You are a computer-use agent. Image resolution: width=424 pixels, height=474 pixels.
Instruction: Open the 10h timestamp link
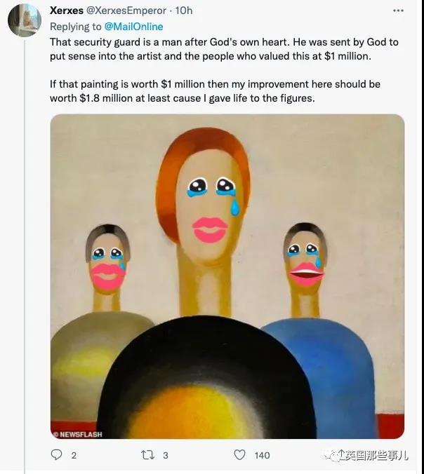[x=184, y=11]
